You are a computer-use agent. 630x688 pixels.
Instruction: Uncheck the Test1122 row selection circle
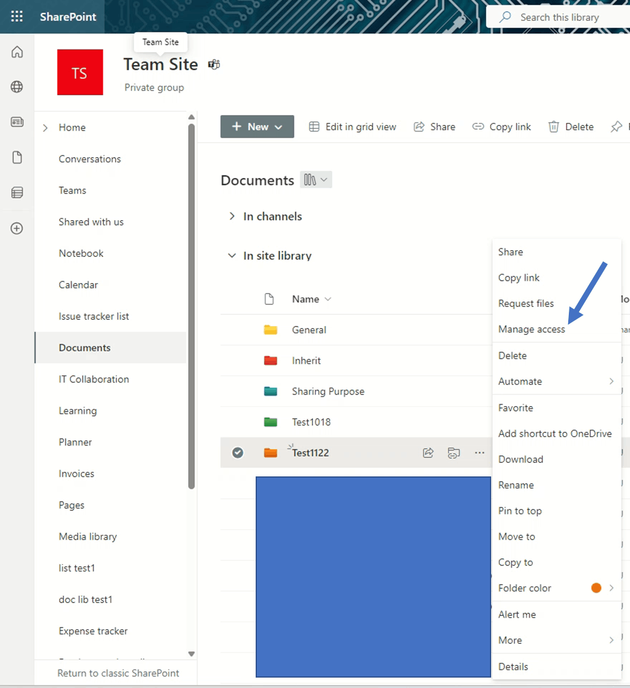pyautogui.click(x=238, y=453)
